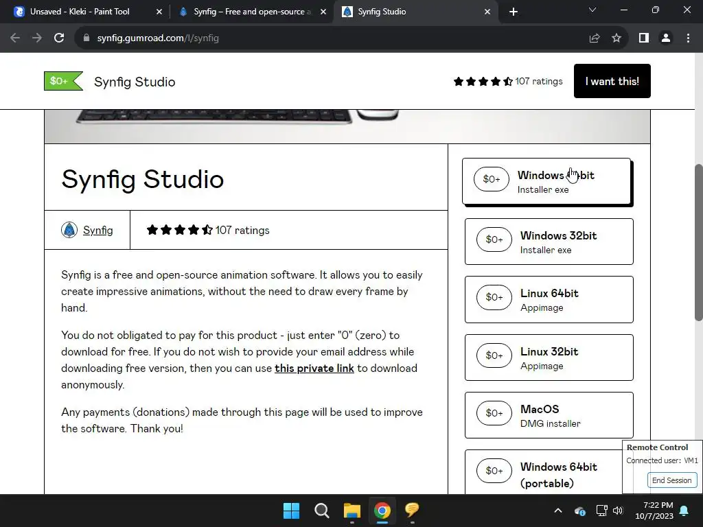Open Windows taskbar search

click(322, 511)
